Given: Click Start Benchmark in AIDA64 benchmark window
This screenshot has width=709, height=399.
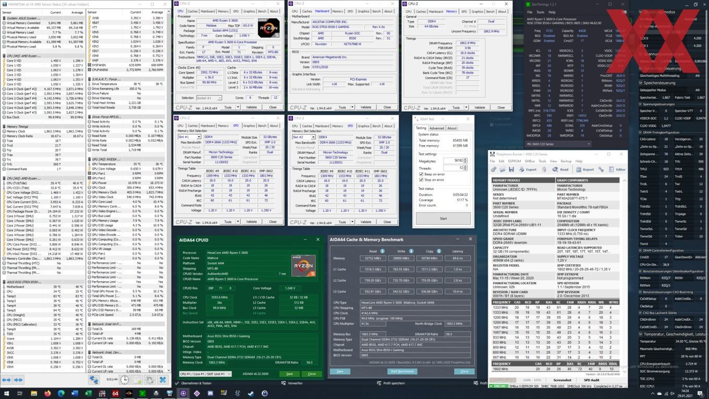Looking at the screenshot, I should [x=402, y=371].
